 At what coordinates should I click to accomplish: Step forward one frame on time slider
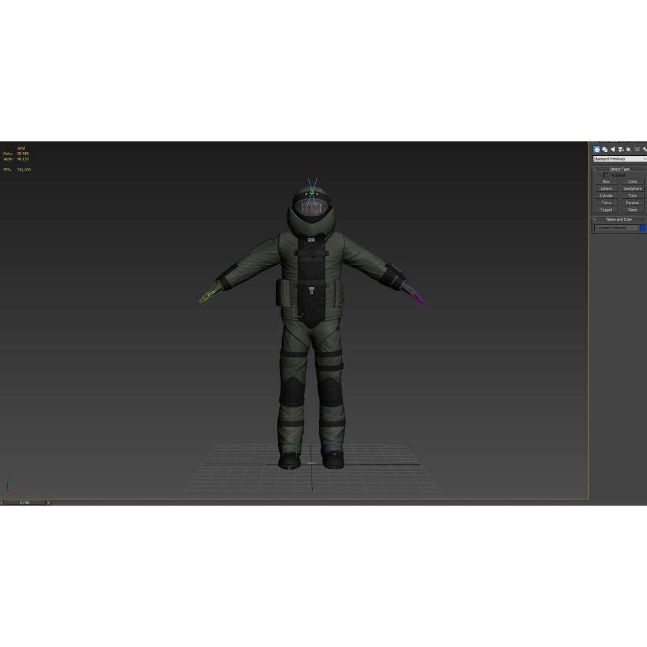49,503
